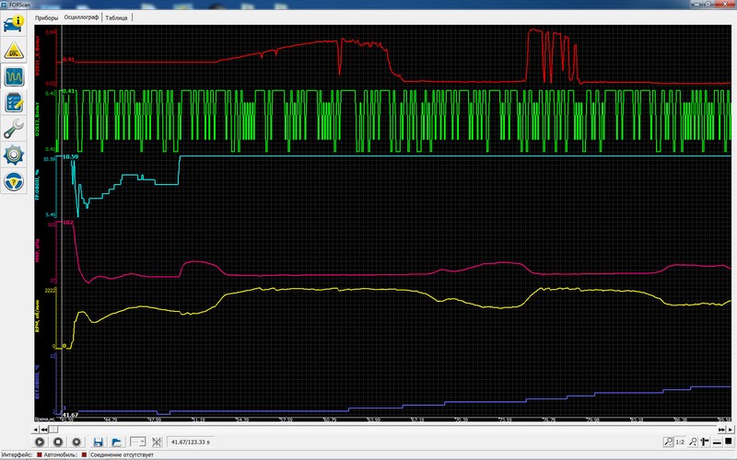
Task: Click the timeline horizontal scrollbar thumb
Action: [x=53, y=429]
